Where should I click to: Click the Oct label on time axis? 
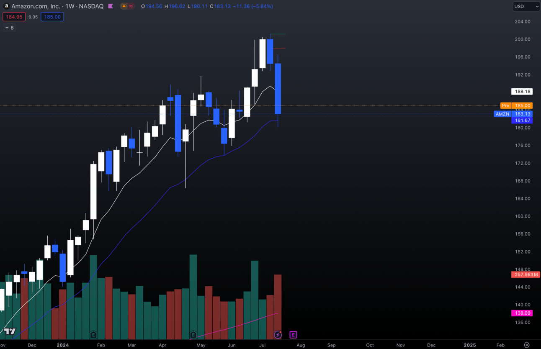pyautogui.click(x=370, y=345)
